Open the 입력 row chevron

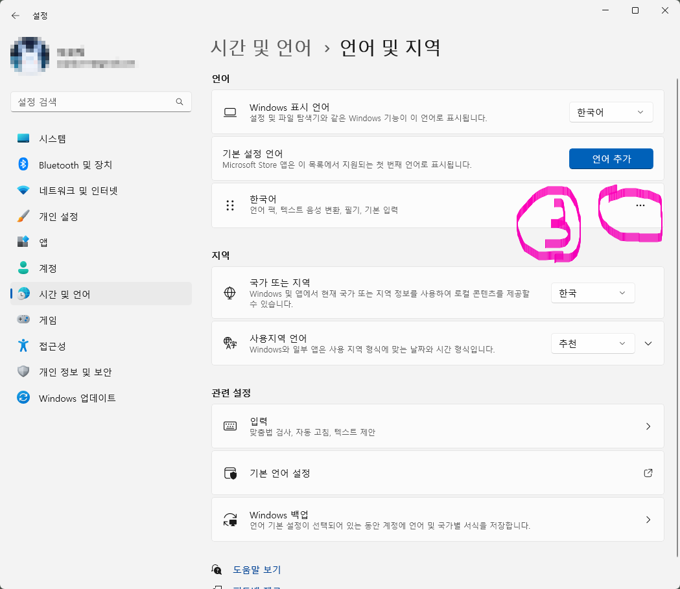click(648, 426)
